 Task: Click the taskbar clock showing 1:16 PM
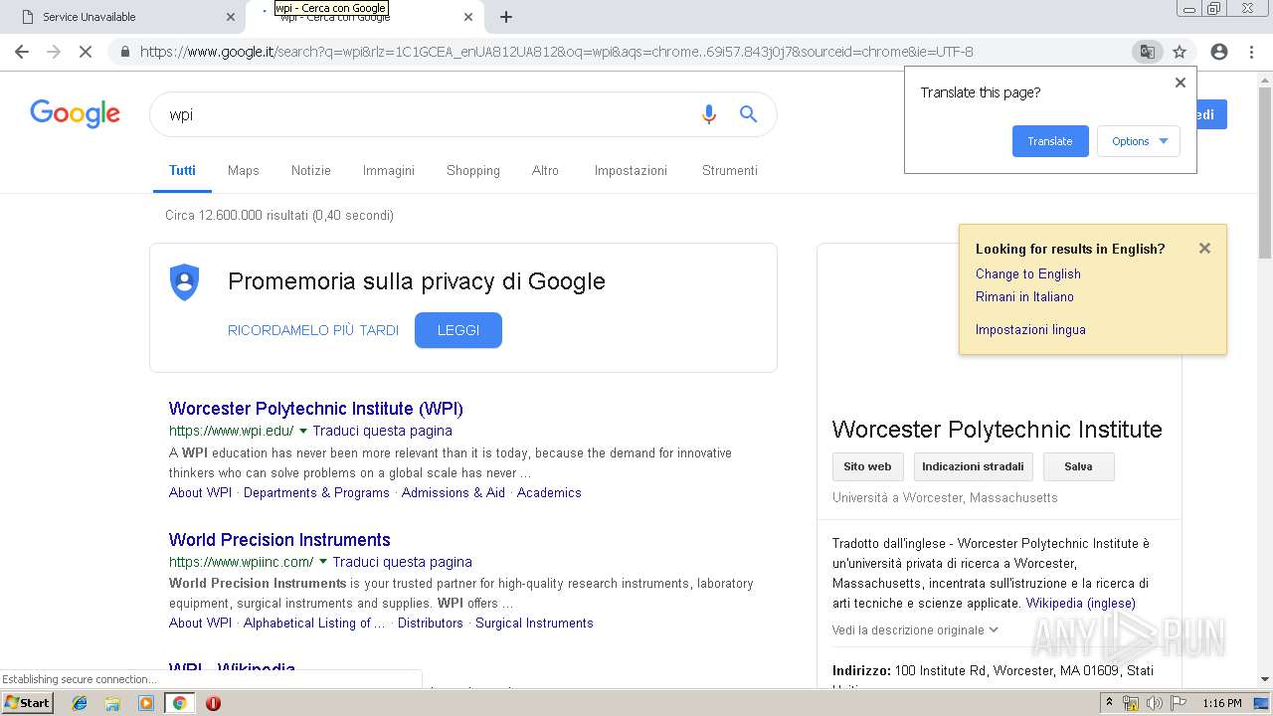(1221, 703)
